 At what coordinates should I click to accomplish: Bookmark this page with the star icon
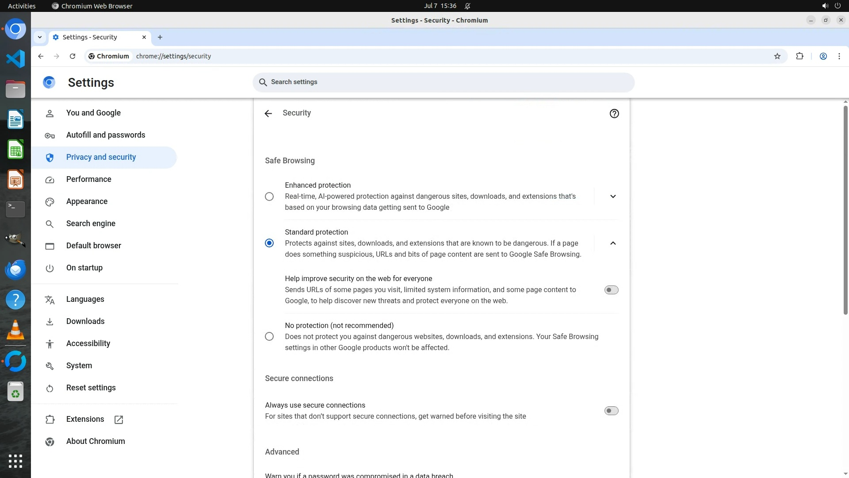777,56
